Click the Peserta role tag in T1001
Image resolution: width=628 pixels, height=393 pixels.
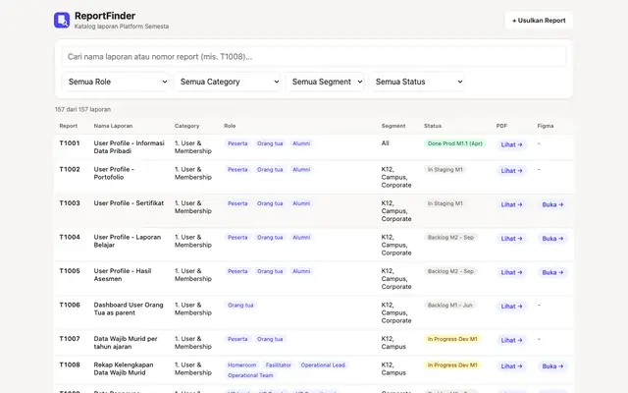tap(237, 143)
